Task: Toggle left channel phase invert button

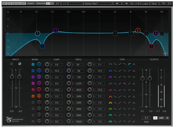Action: (x=12, y=64)
